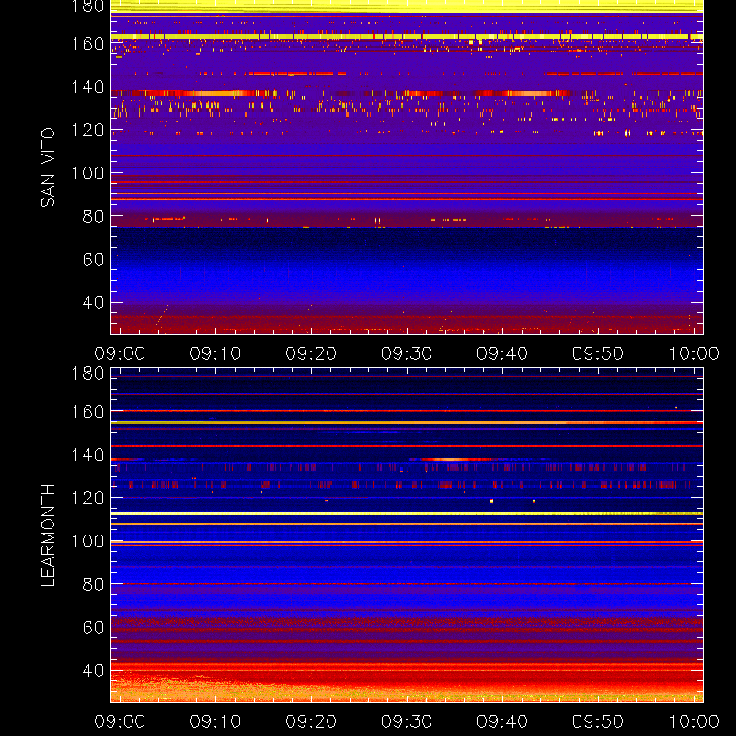Select the 120 tick label on San Vito plot

(x=87, y=130)
